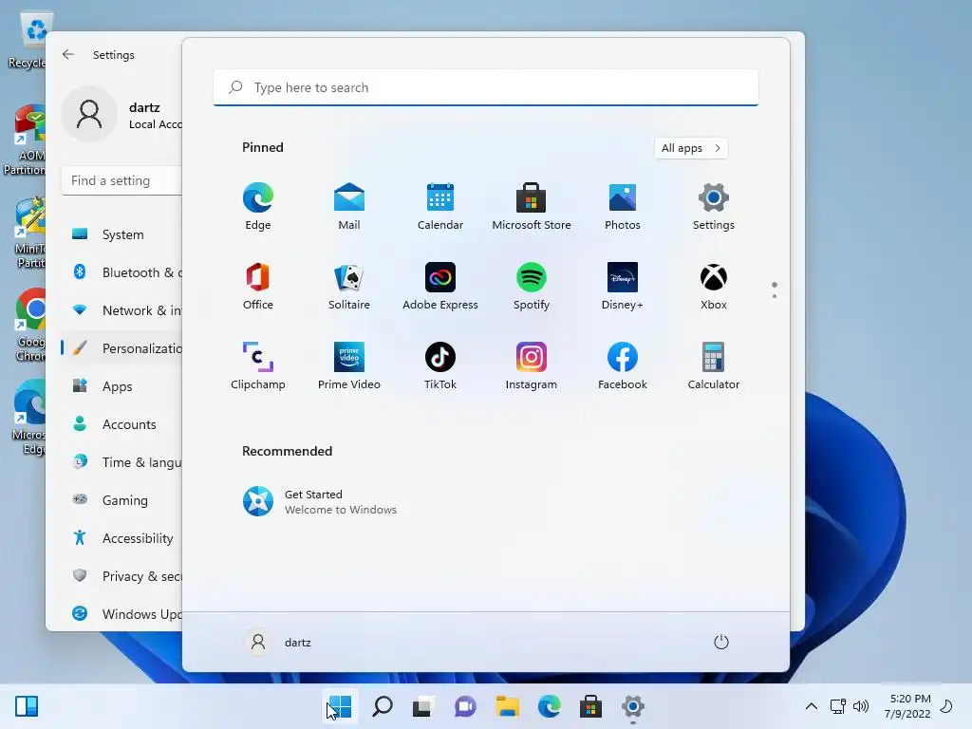Open the Edge pinned app

(x=258, y=207)
